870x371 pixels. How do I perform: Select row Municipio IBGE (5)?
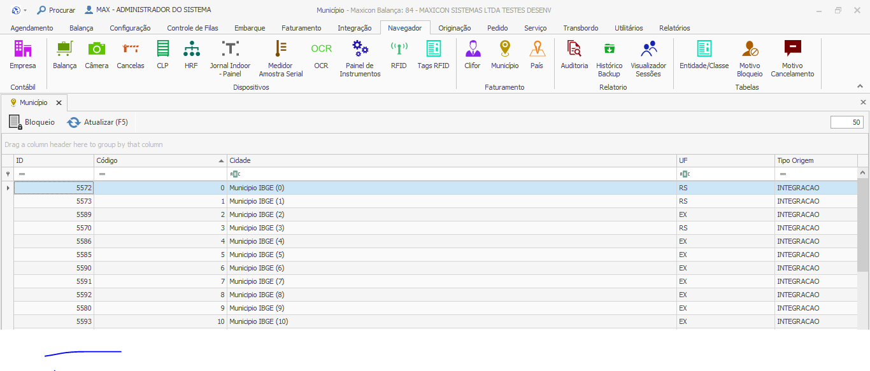point(436,255)
